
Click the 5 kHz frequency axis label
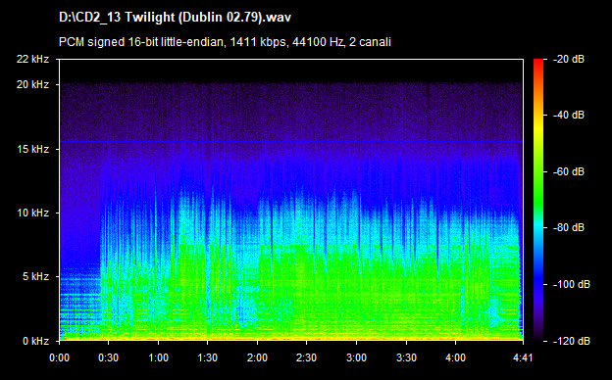(x=35, y=276)
